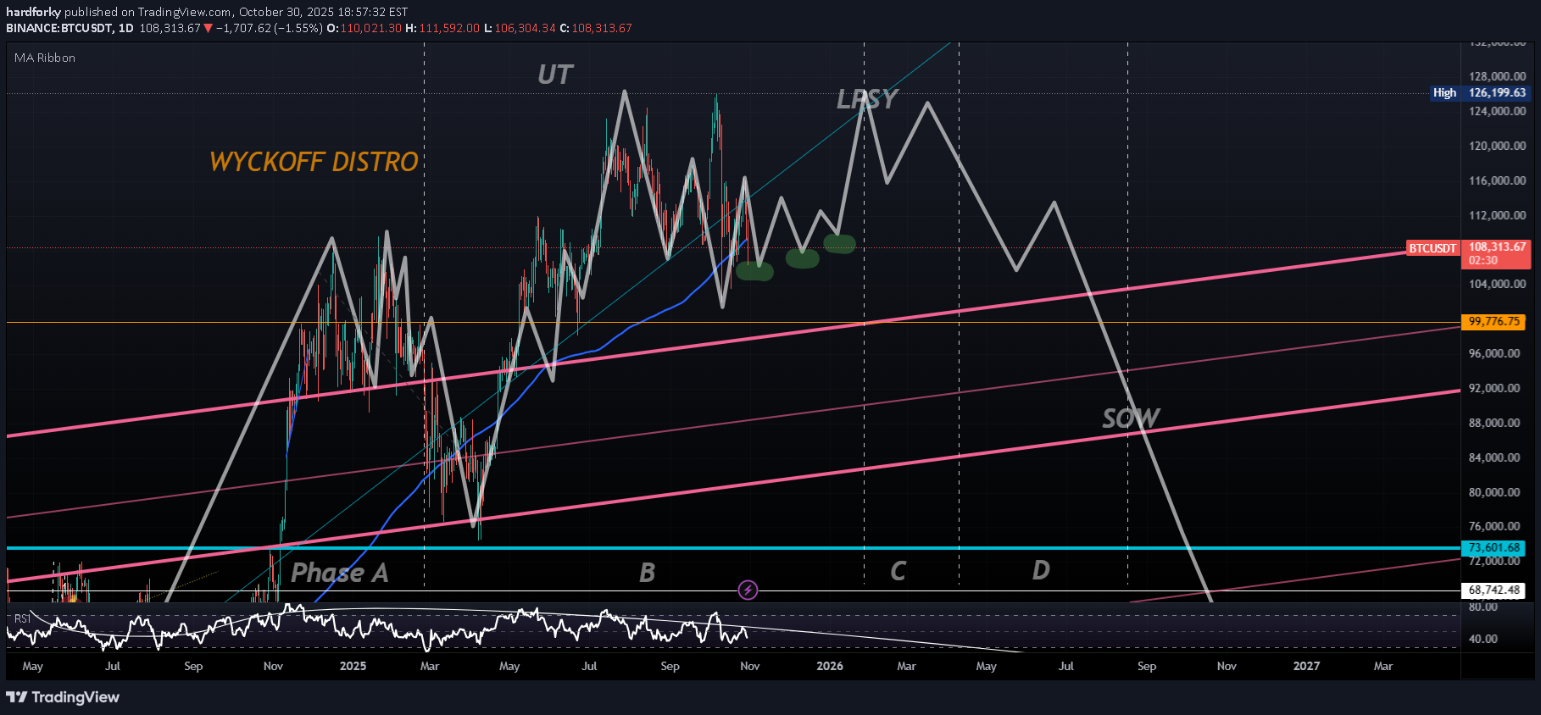Click the High 126,199.63 price tag
The width and height of the screenshot is (1541, 715).
point(1479,93)
